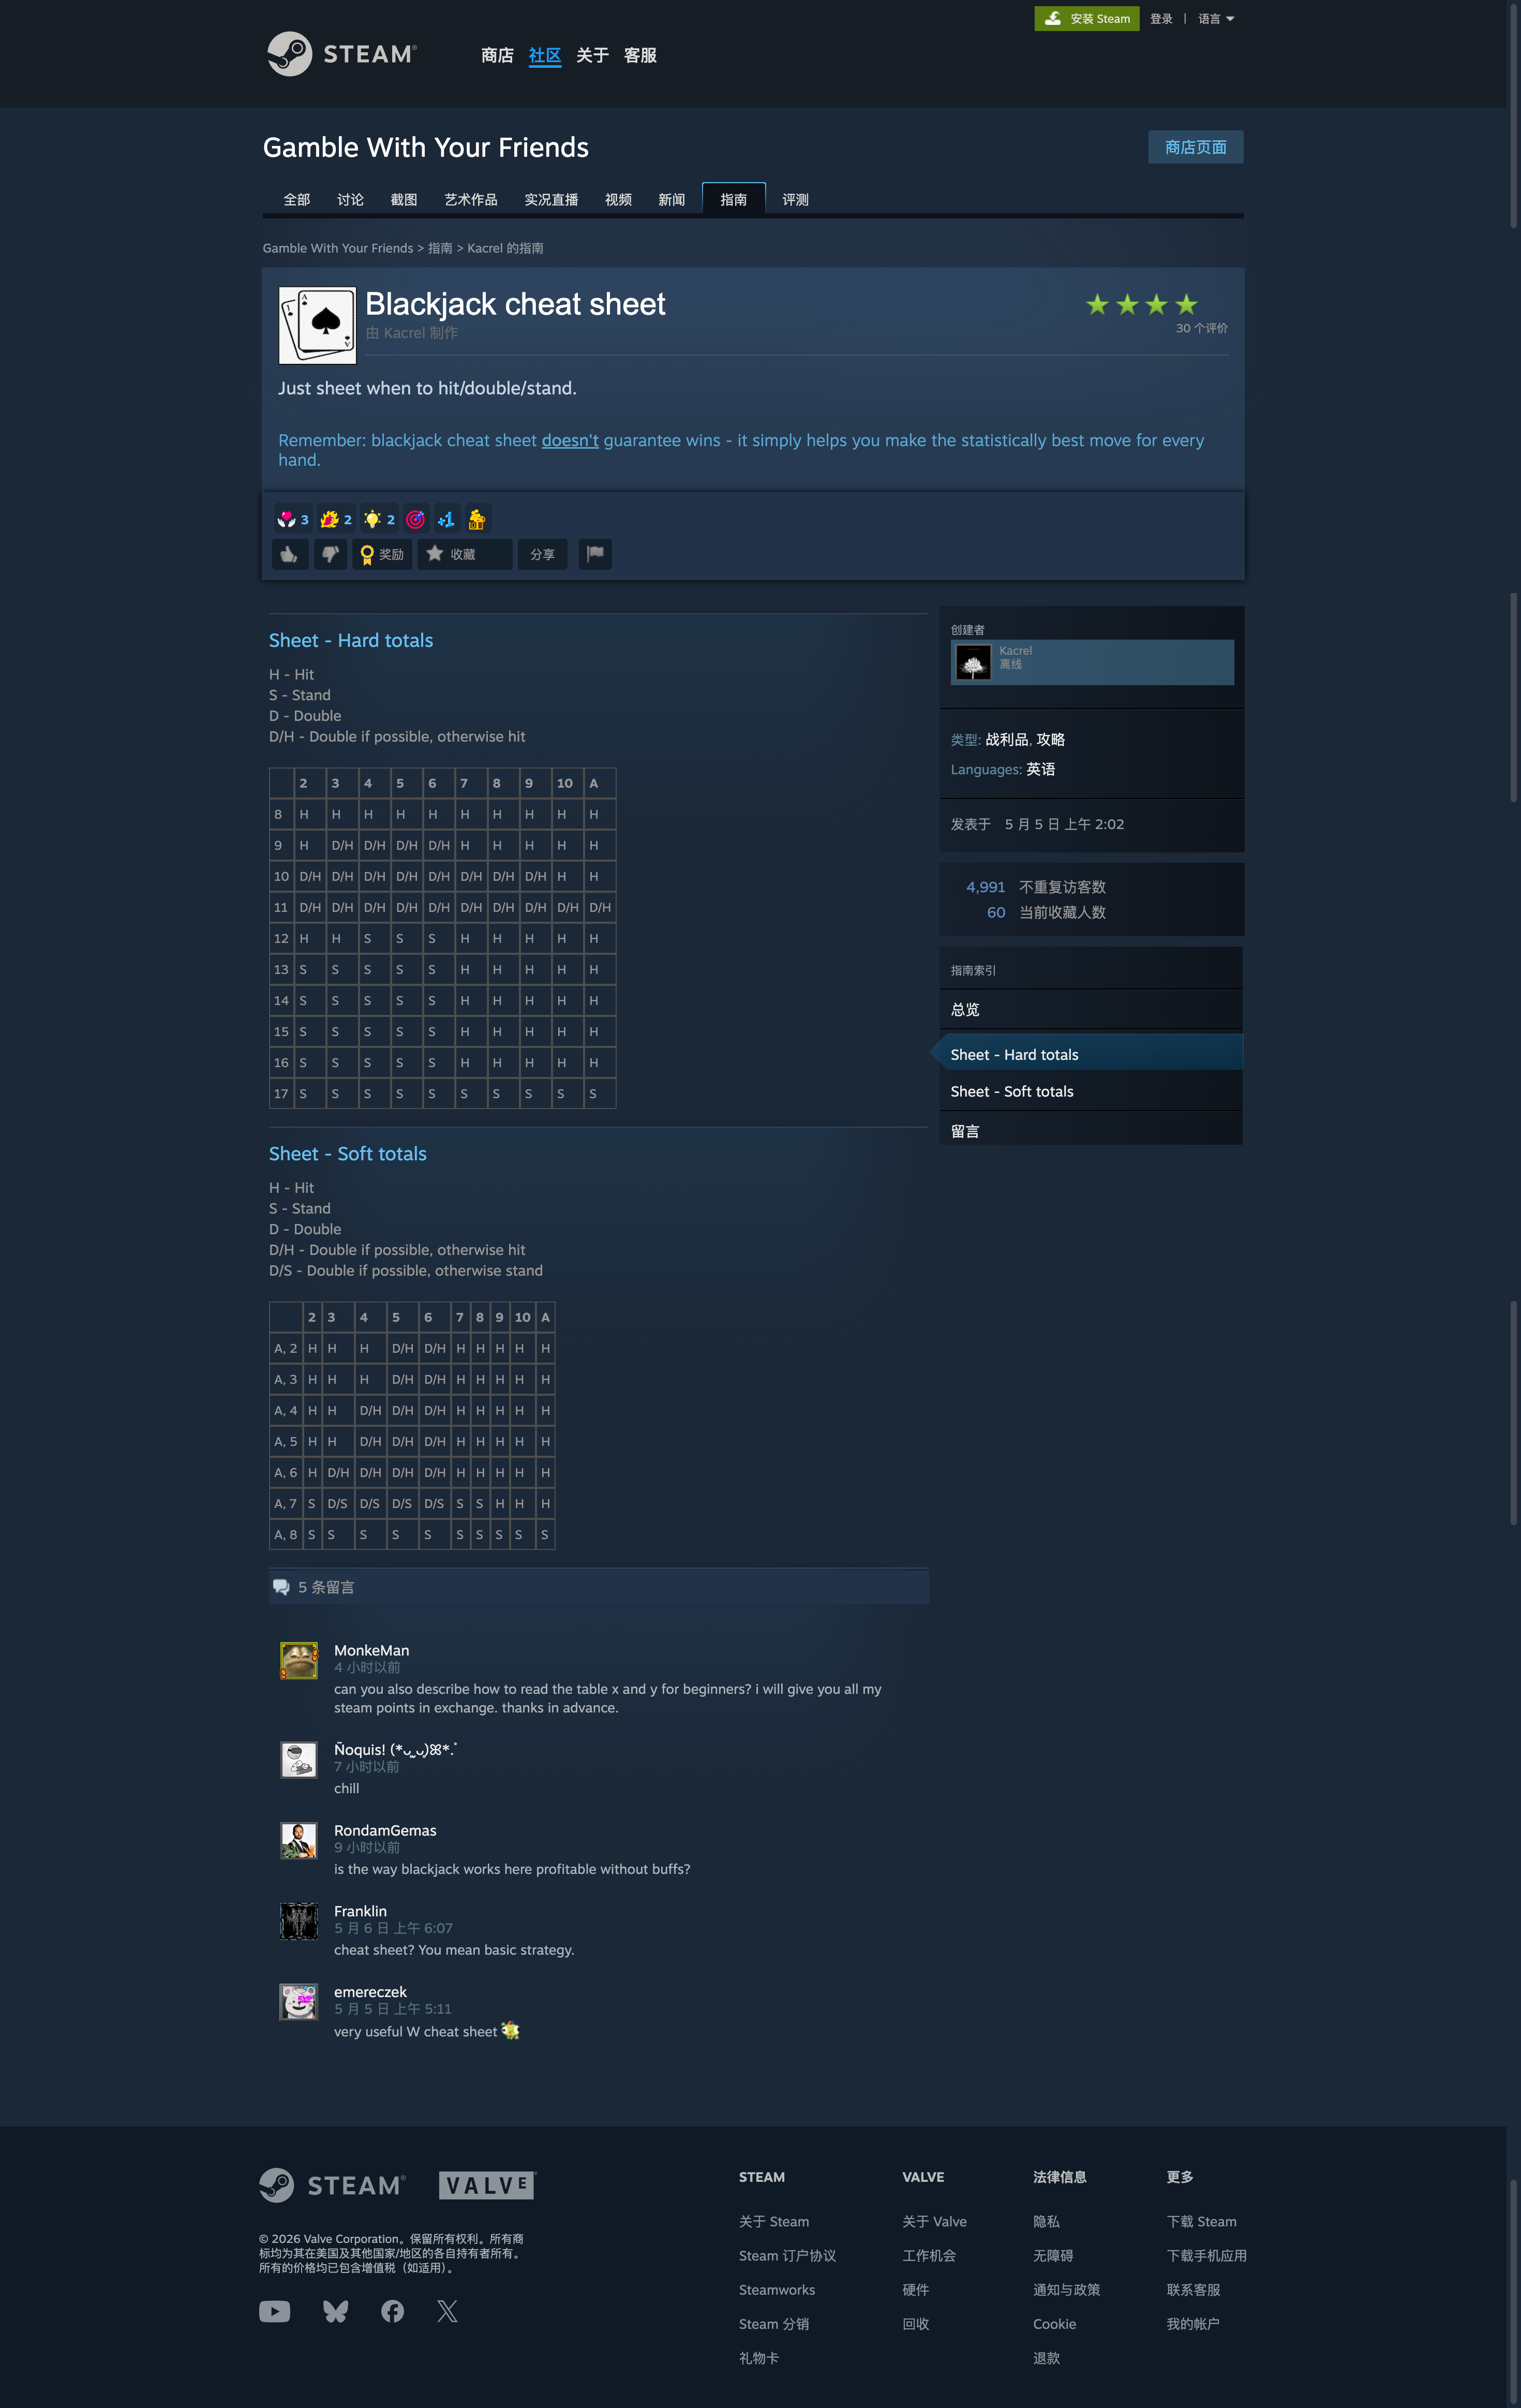
Task: Click the 攻略 category link
Action: [1050, 740]
